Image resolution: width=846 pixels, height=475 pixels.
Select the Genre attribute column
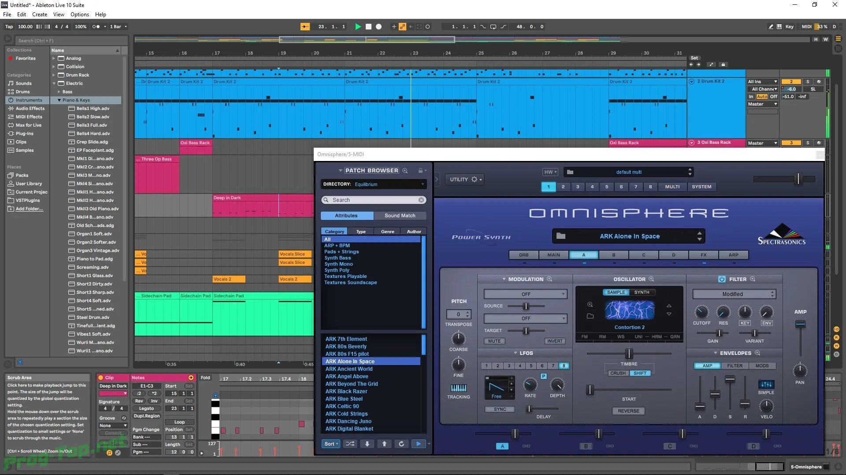tap(387, 232)
